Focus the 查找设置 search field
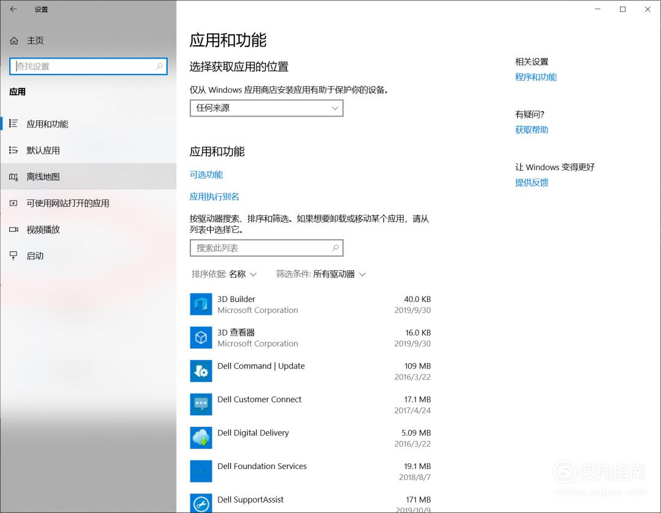 point(89,66)
